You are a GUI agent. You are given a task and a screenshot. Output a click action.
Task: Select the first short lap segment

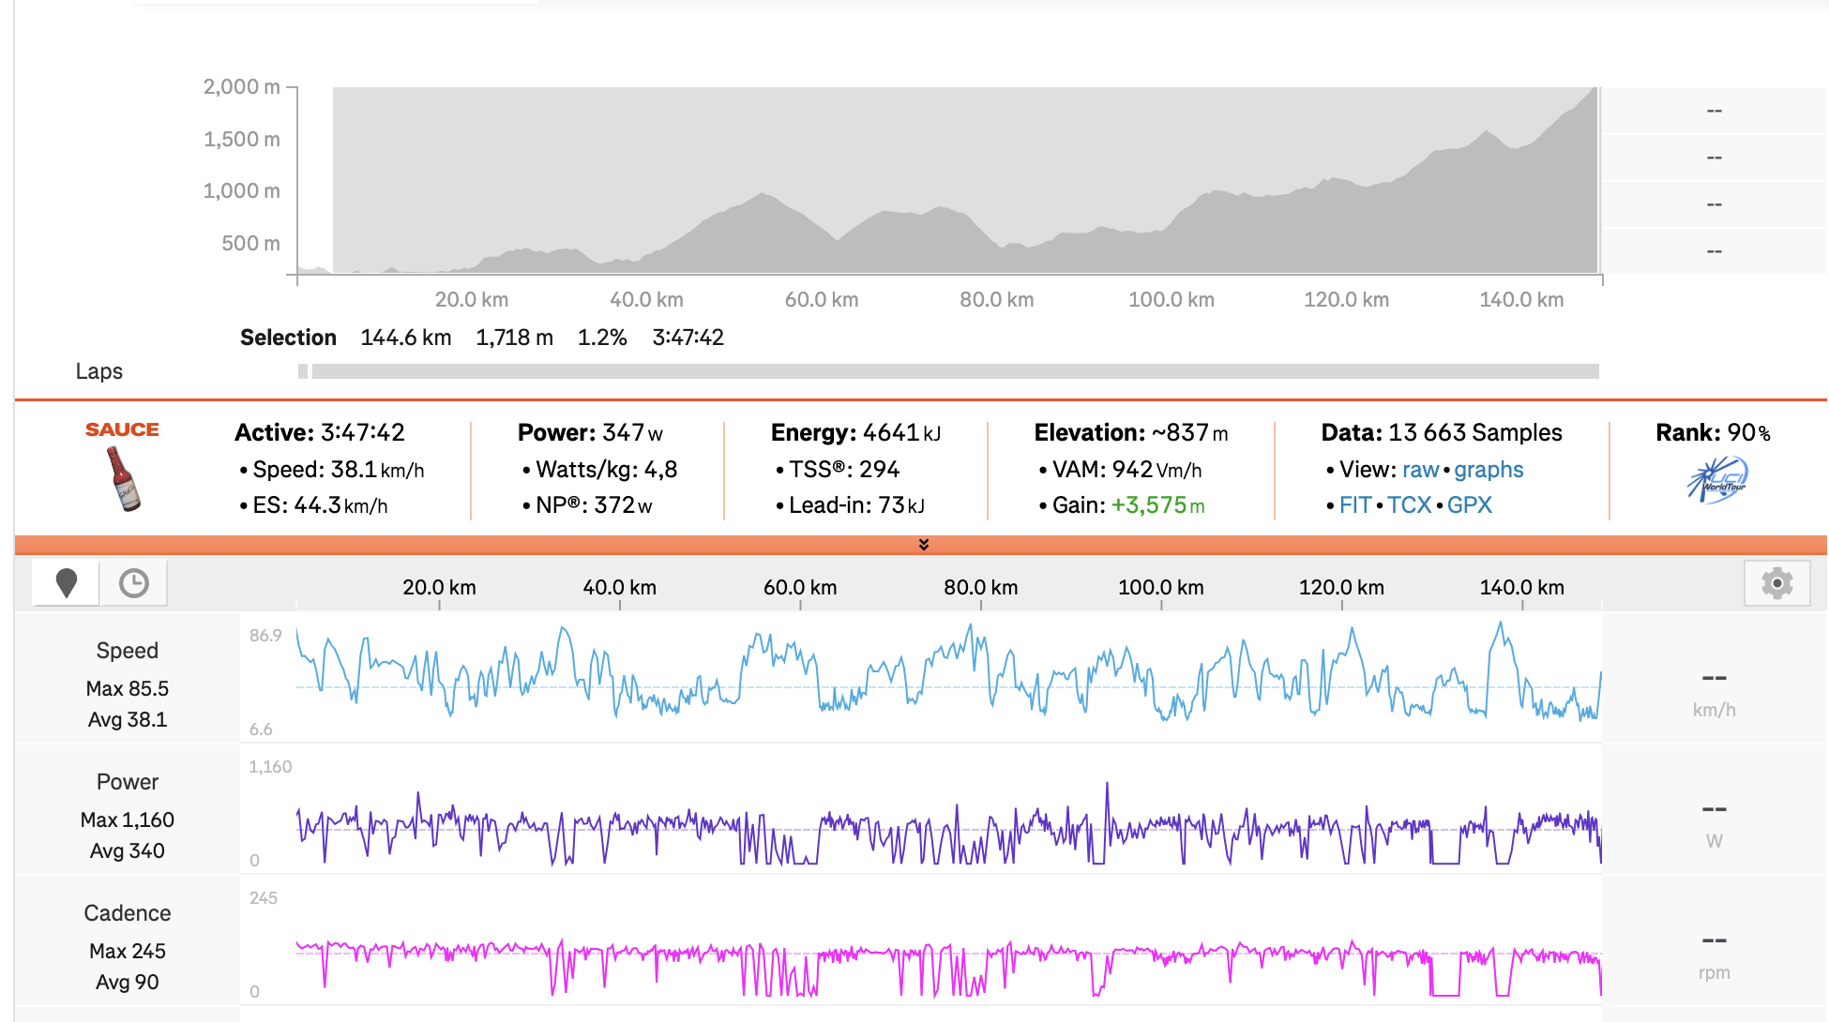[x=303, y=371]
